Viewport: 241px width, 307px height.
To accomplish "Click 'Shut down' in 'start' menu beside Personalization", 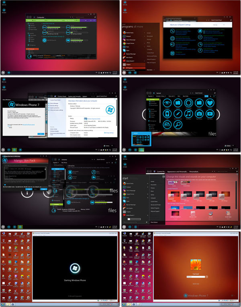I will tap(154, 222).
